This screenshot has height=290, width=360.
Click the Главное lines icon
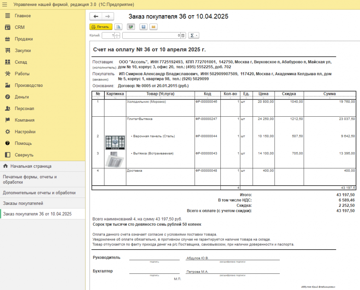[x=8, y=15]
